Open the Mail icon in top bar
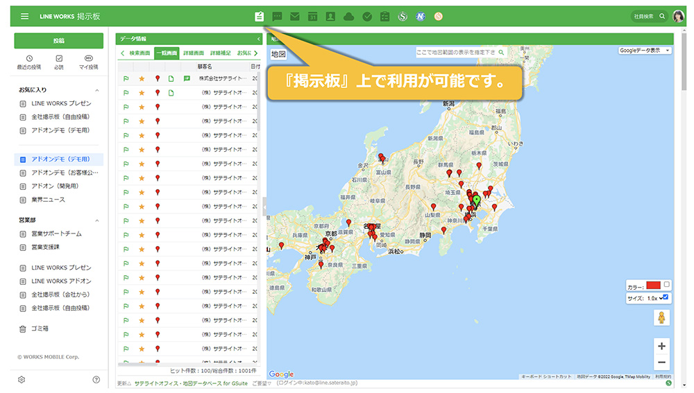The image size is (694, 393). (295, 16)
